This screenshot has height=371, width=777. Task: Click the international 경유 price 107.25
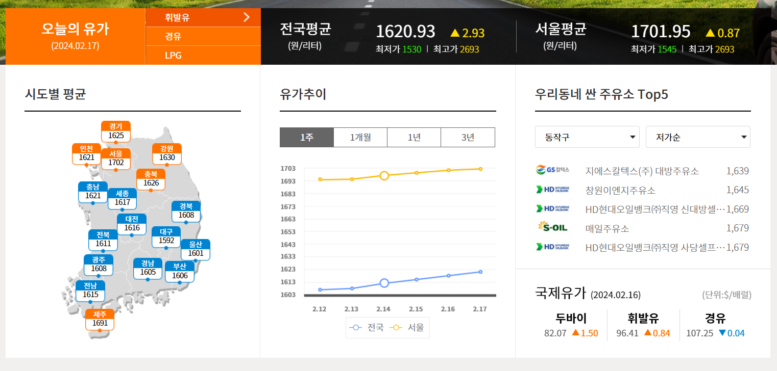tap(700, 333)
